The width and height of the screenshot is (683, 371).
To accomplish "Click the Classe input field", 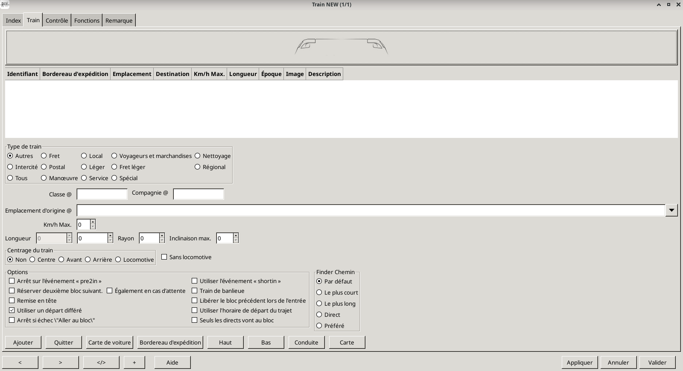I will (x=102, y=194).
